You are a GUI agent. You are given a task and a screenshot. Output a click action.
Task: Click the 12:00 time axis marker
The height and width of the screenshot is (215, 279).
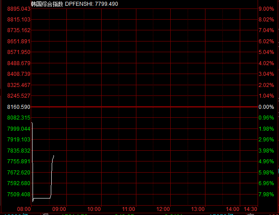pos(163,209)
